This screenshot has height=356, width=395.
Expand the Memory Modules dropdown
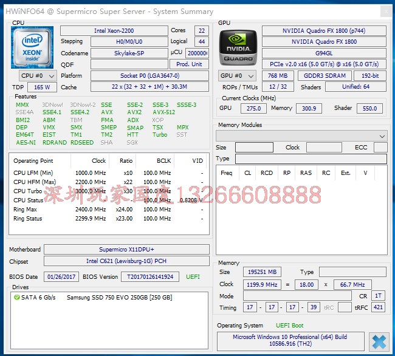click(x=301, y=136)
